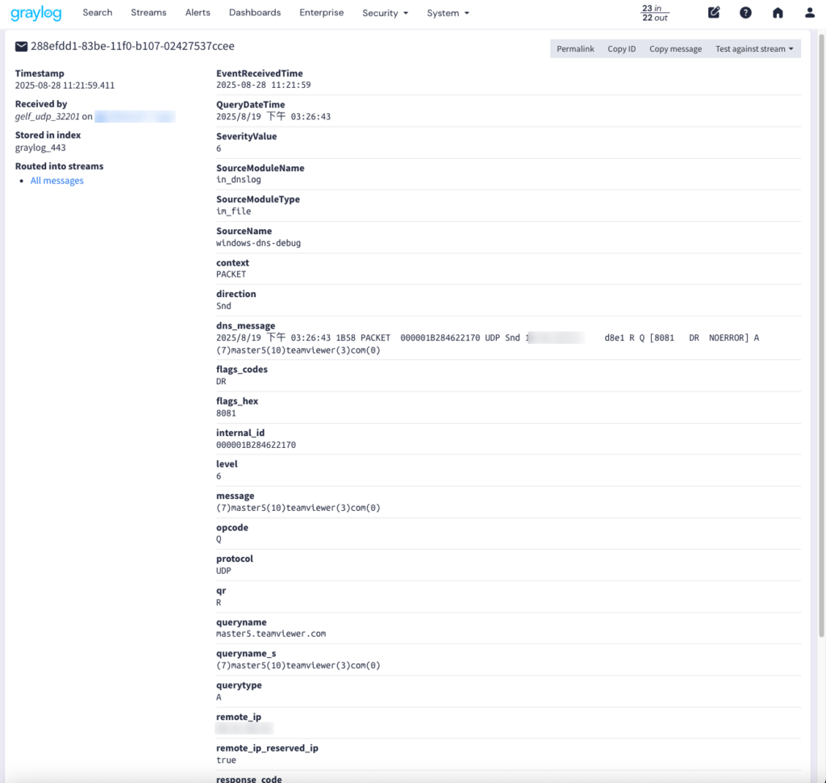826x783 pixels.
Task: Click the dns_message field label
Action: [245, 325]
